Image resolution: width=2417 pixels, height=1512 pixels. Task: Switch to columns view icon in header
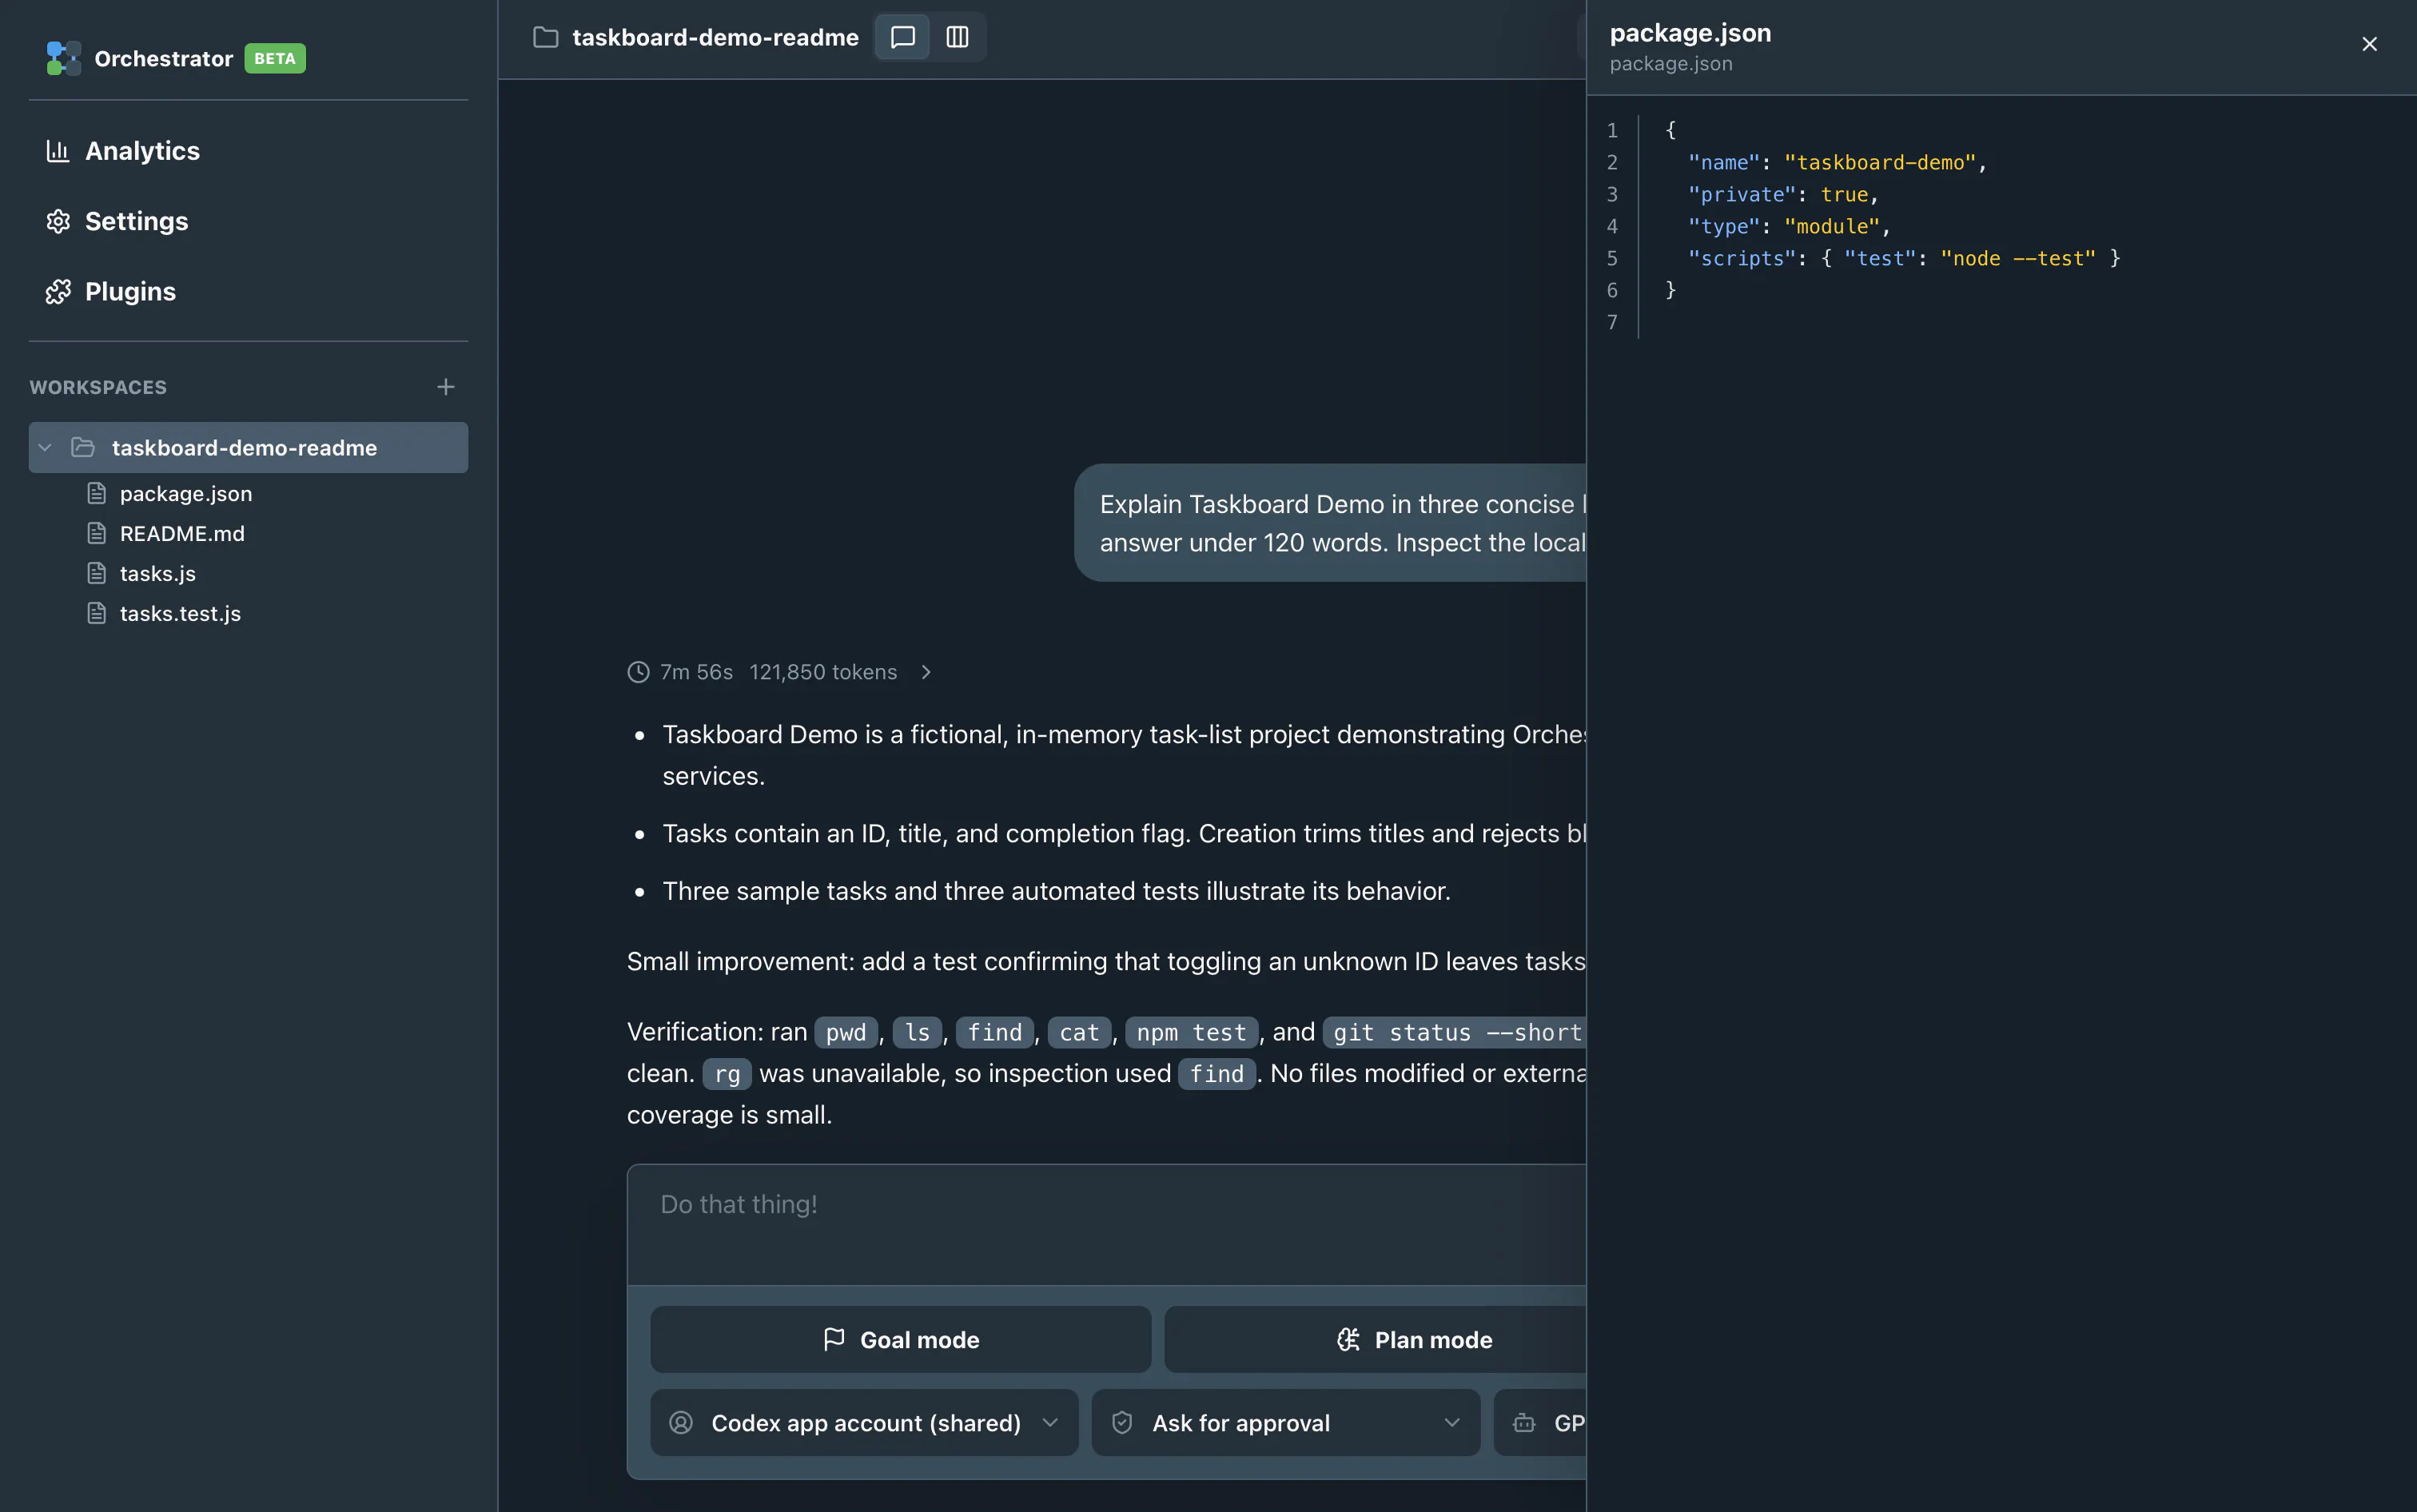957,37
